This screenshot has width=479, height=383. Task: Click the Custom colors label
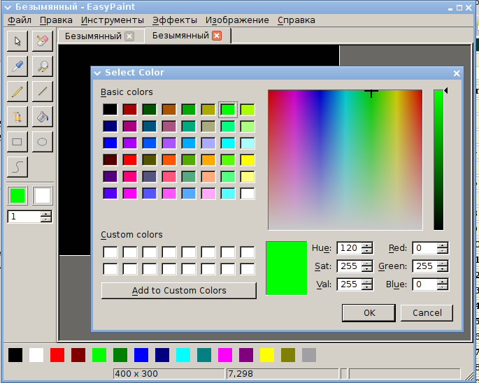click(131, 235)
